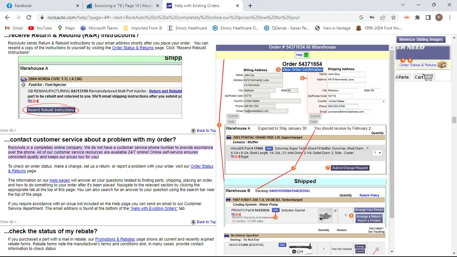Click the browser forward arrow
The height and width of the screenshot is (257, 457).
click(18, 17)
